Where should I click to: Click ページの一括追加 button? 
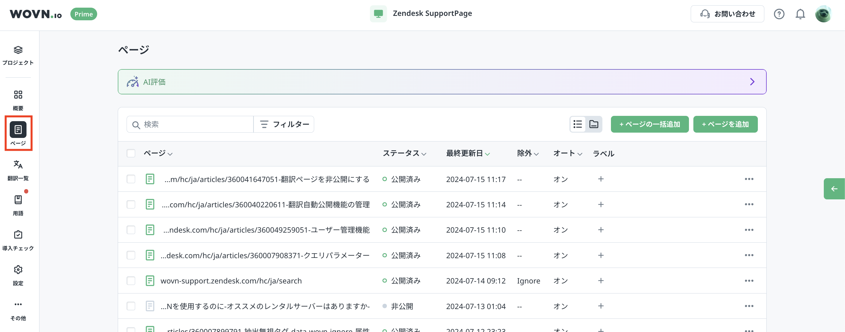[x=649, y=124]
